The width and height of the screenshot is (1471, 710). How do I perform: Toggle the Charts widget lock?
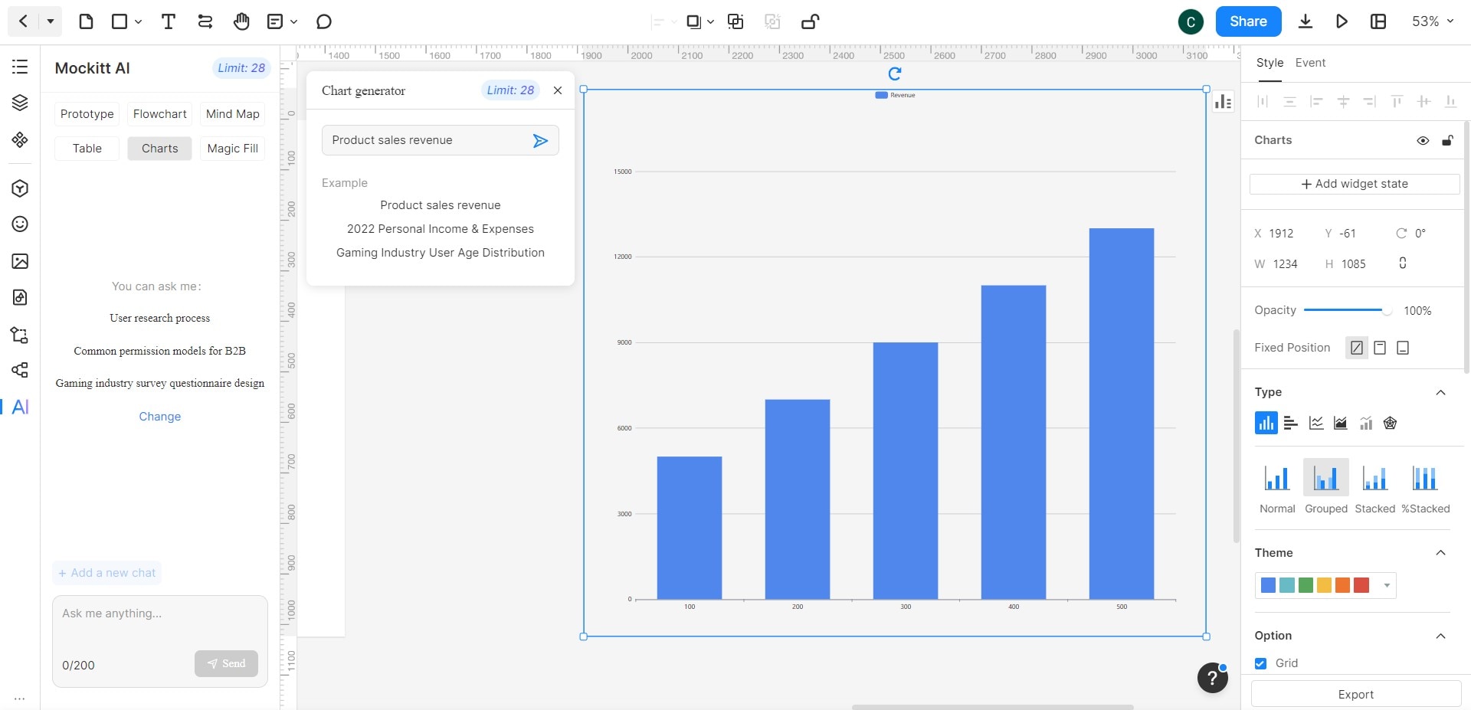pyautogui.click(x=1447, y=140)
